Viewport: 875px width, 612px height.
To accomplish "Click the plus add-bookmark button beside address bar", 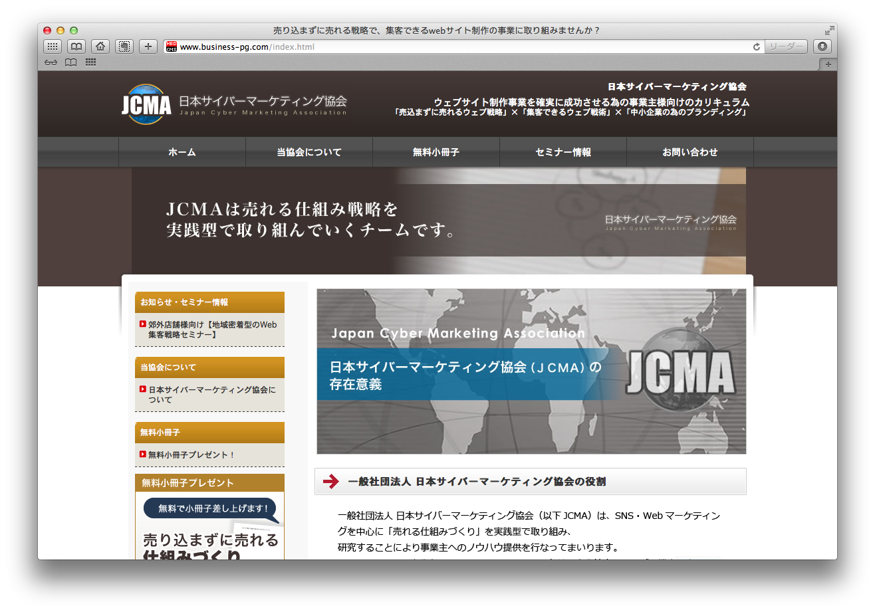I will (148, 47).
